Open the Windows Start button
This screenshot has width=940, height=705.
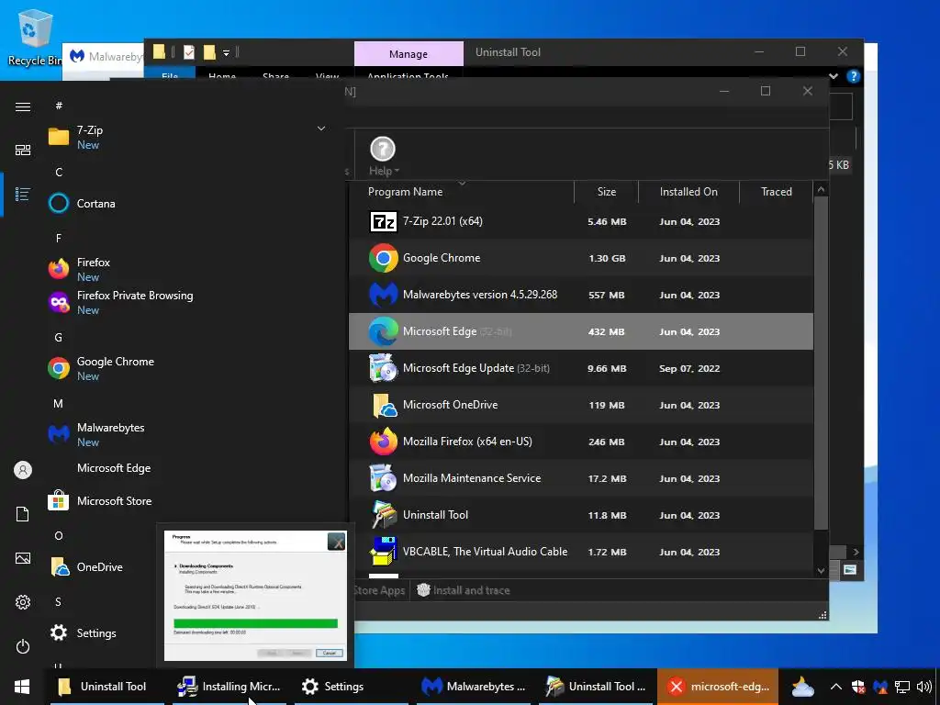[22, 687]
